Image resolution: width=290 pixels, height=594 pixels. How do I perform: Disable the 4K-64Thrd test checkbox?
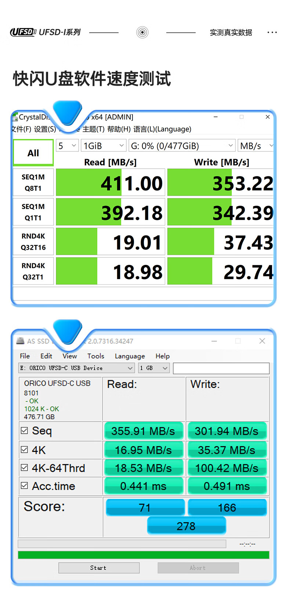[x=25, y=468]
